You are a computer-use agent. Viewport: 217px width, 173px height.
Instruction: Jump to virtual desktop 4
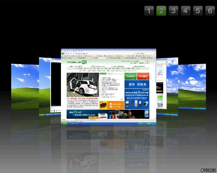[x=185, y=10]
